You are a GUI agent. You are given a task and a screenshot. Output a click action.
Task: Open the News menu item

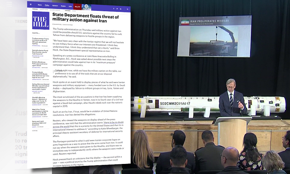(x=40, y=5)
